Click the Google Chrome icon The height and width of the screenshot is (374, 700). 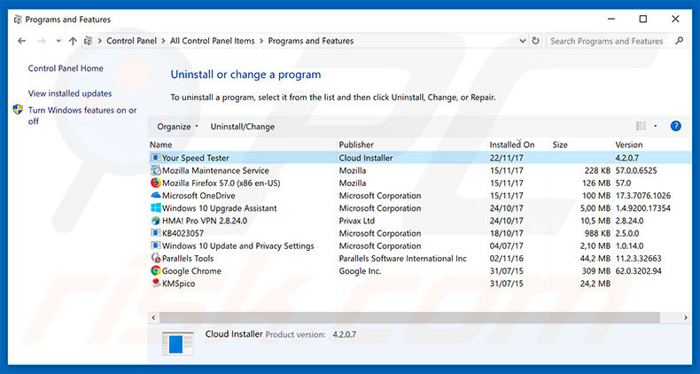coord(155,270)
